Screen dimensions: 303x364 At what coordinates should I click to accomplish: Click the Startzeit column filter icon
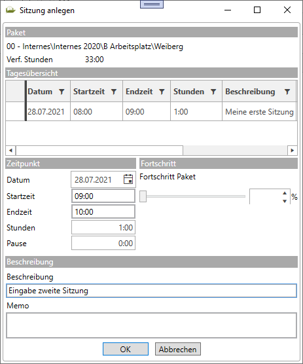point(114,92)
